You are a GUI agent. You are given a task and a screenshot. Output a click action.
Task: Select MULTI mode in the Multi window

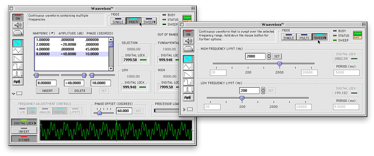pyautogui.click(x=134, y=21)
